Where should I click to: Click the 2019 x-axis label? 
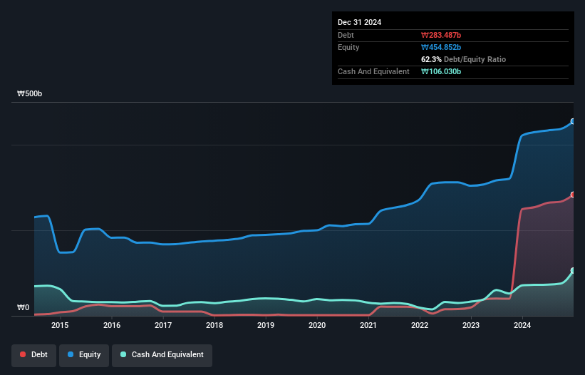pos(266,325)
